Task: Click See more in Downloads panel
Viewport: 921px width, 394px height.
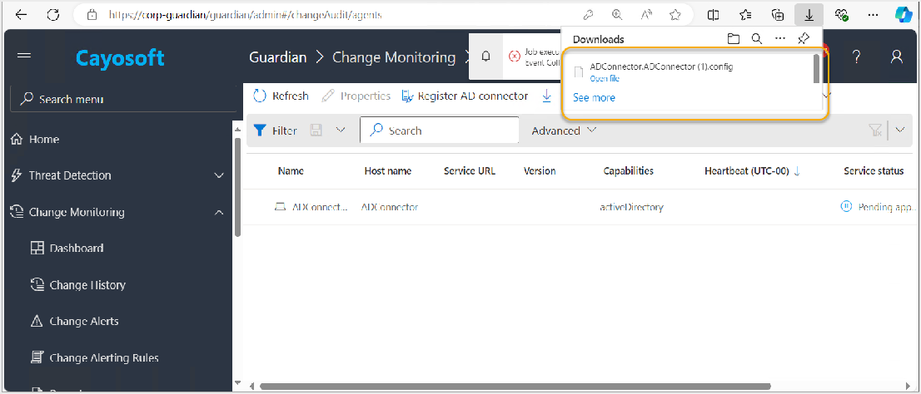Action: 594,97
